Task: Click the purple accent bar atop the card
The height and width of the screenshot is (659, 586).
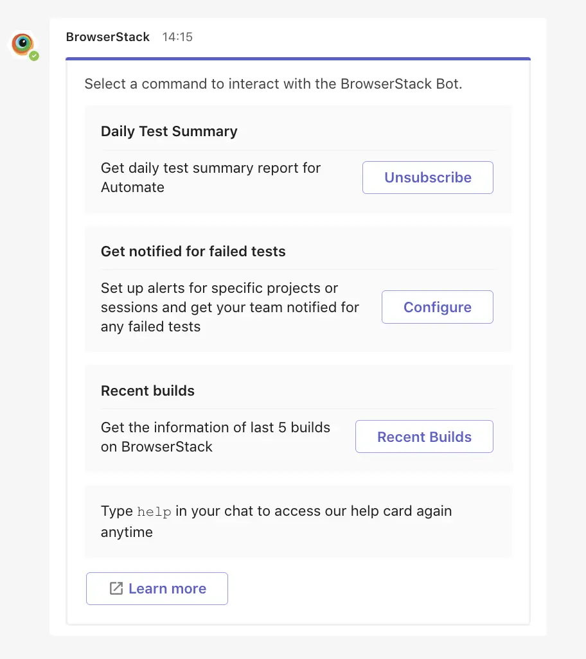Action: tap(298, 58)
